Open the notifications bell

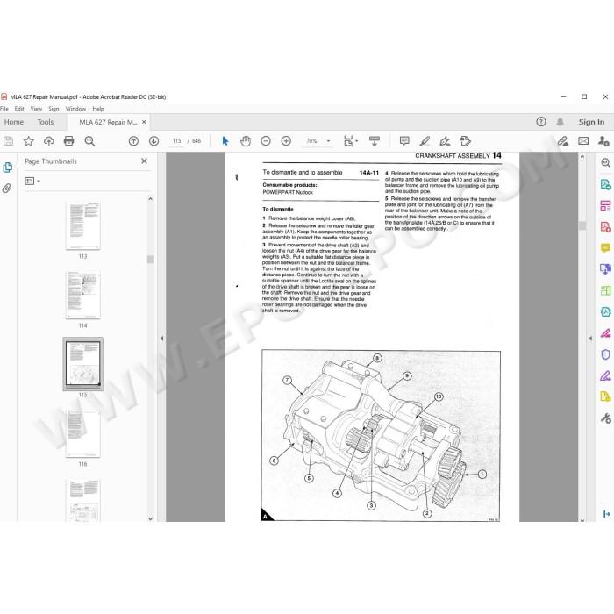[560, 122]
